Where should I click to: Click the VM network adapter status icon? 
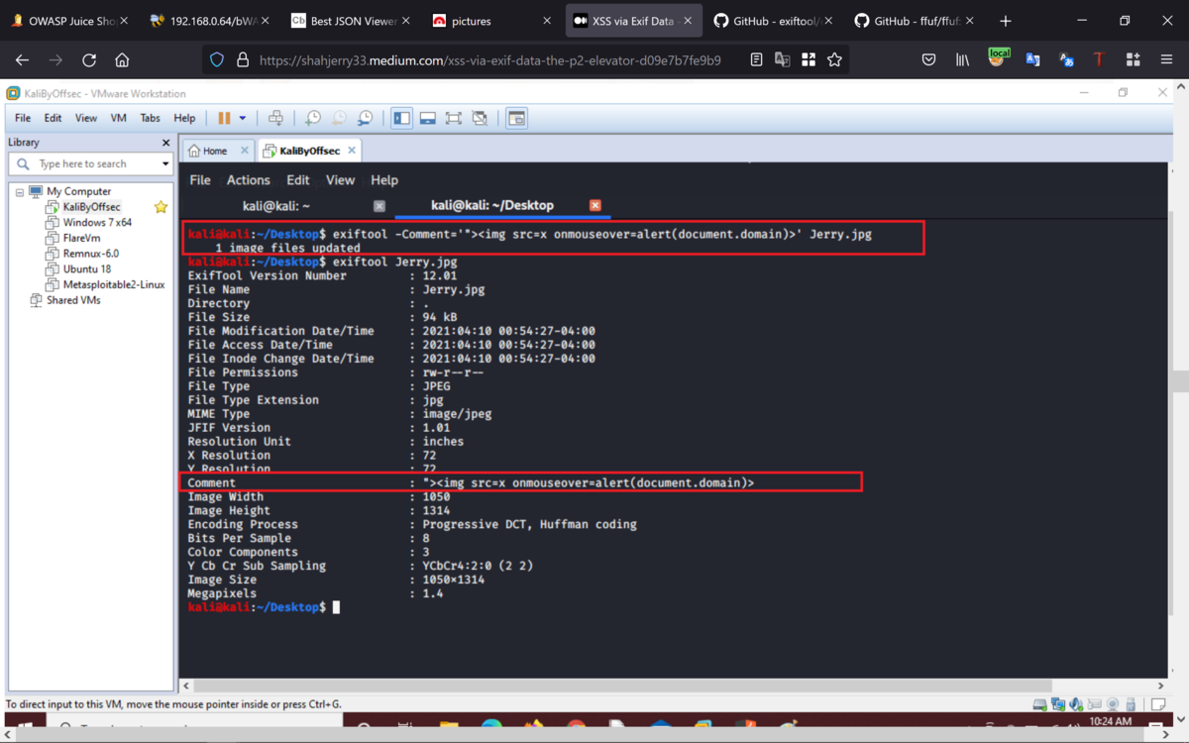[x=1058, y=705]
